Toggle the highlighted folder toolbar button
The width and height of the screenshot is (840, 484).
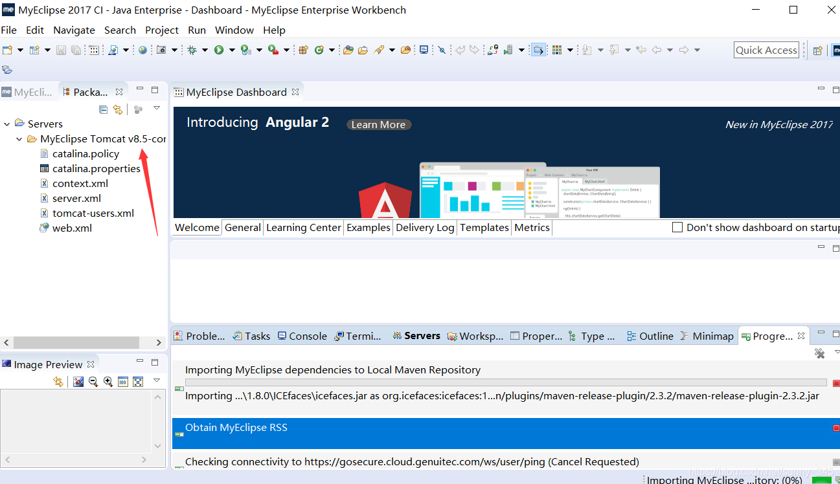point(538,50)
